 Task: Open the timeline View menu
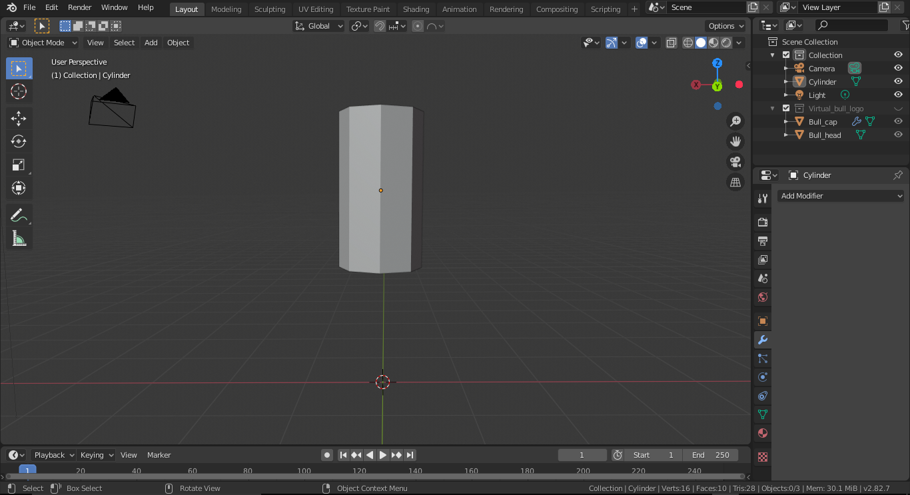[x=129, y=455]
